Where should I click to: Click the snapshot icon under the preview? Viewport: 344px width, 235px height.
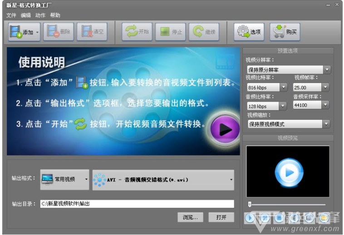tap(309, 218)
